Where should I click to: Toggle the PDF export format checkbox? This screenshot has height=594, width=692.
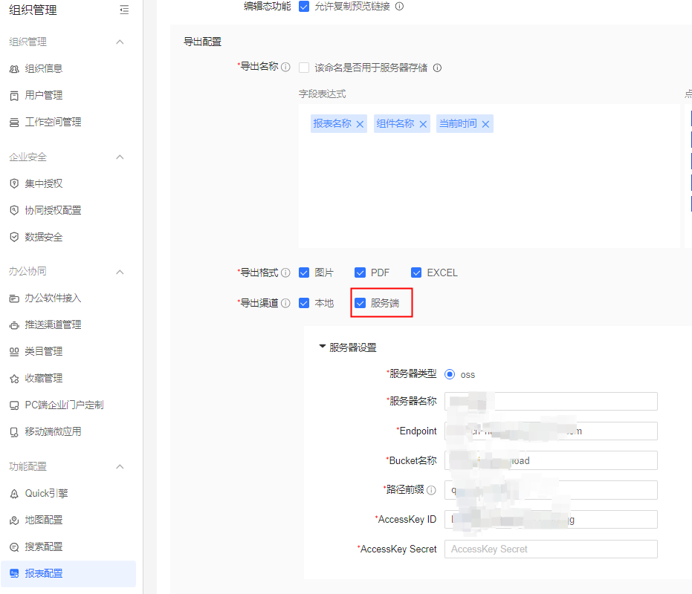[360, 272]
